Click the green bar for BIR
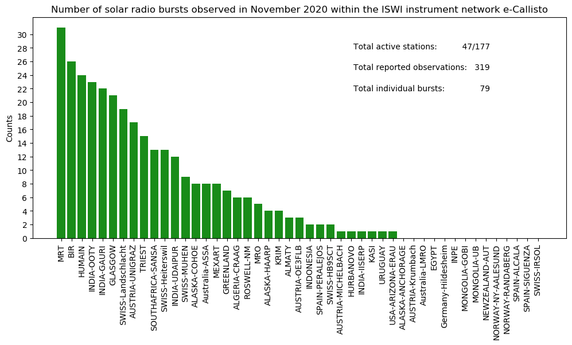Viewport: 572px width, 345px height. tap(71, 150)
